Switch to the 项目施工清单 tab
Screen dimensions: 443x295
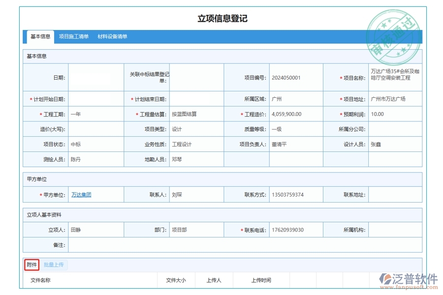coord(73,36)
